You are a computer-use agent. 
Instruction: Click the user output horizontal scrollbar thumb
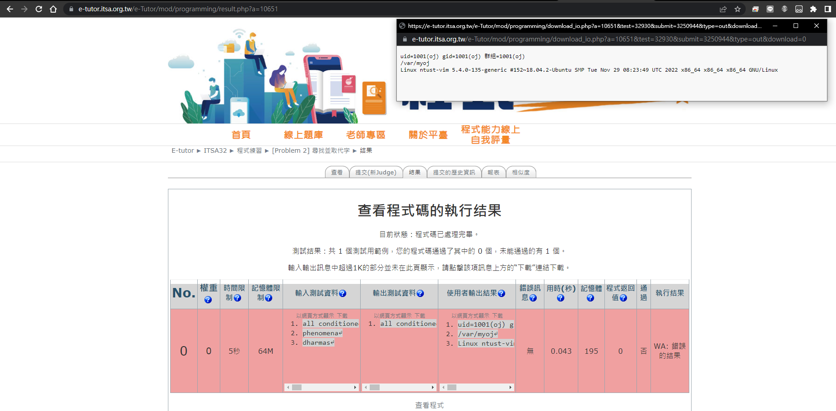click(452, 387)
